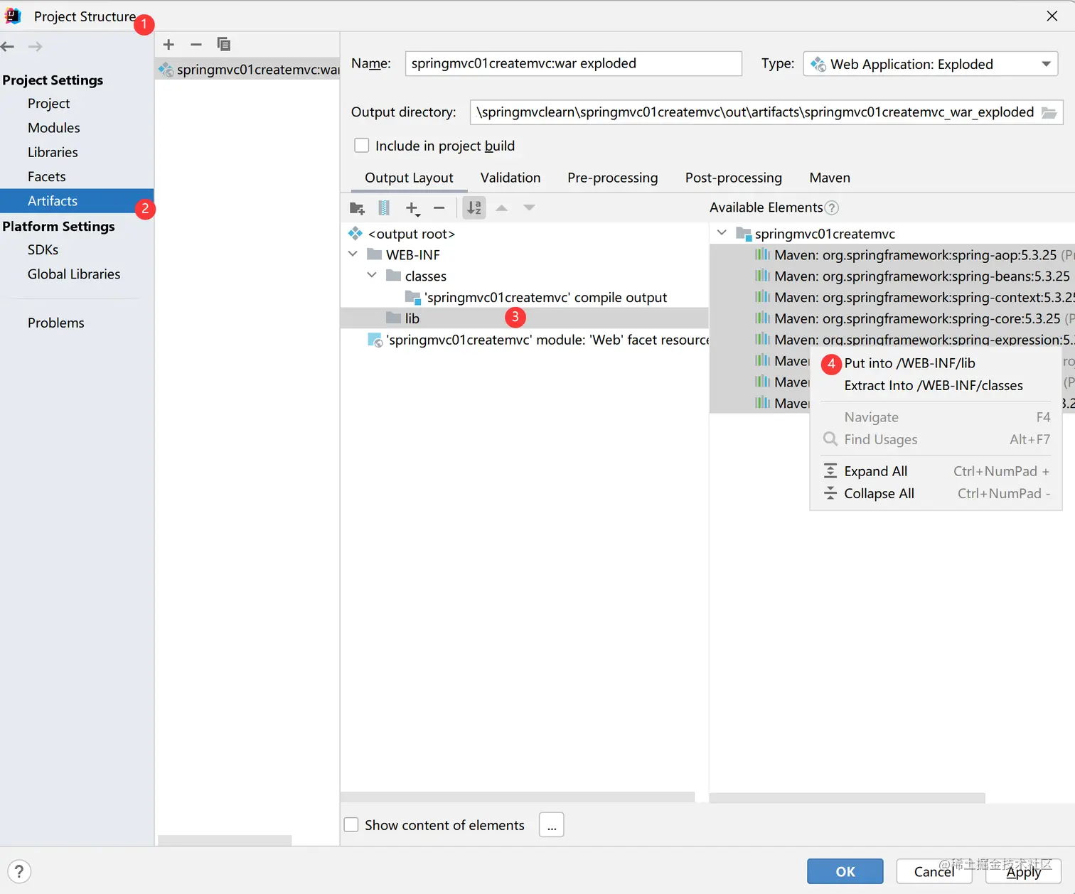Click IntelliJ logo in title bar

(13, 16)
